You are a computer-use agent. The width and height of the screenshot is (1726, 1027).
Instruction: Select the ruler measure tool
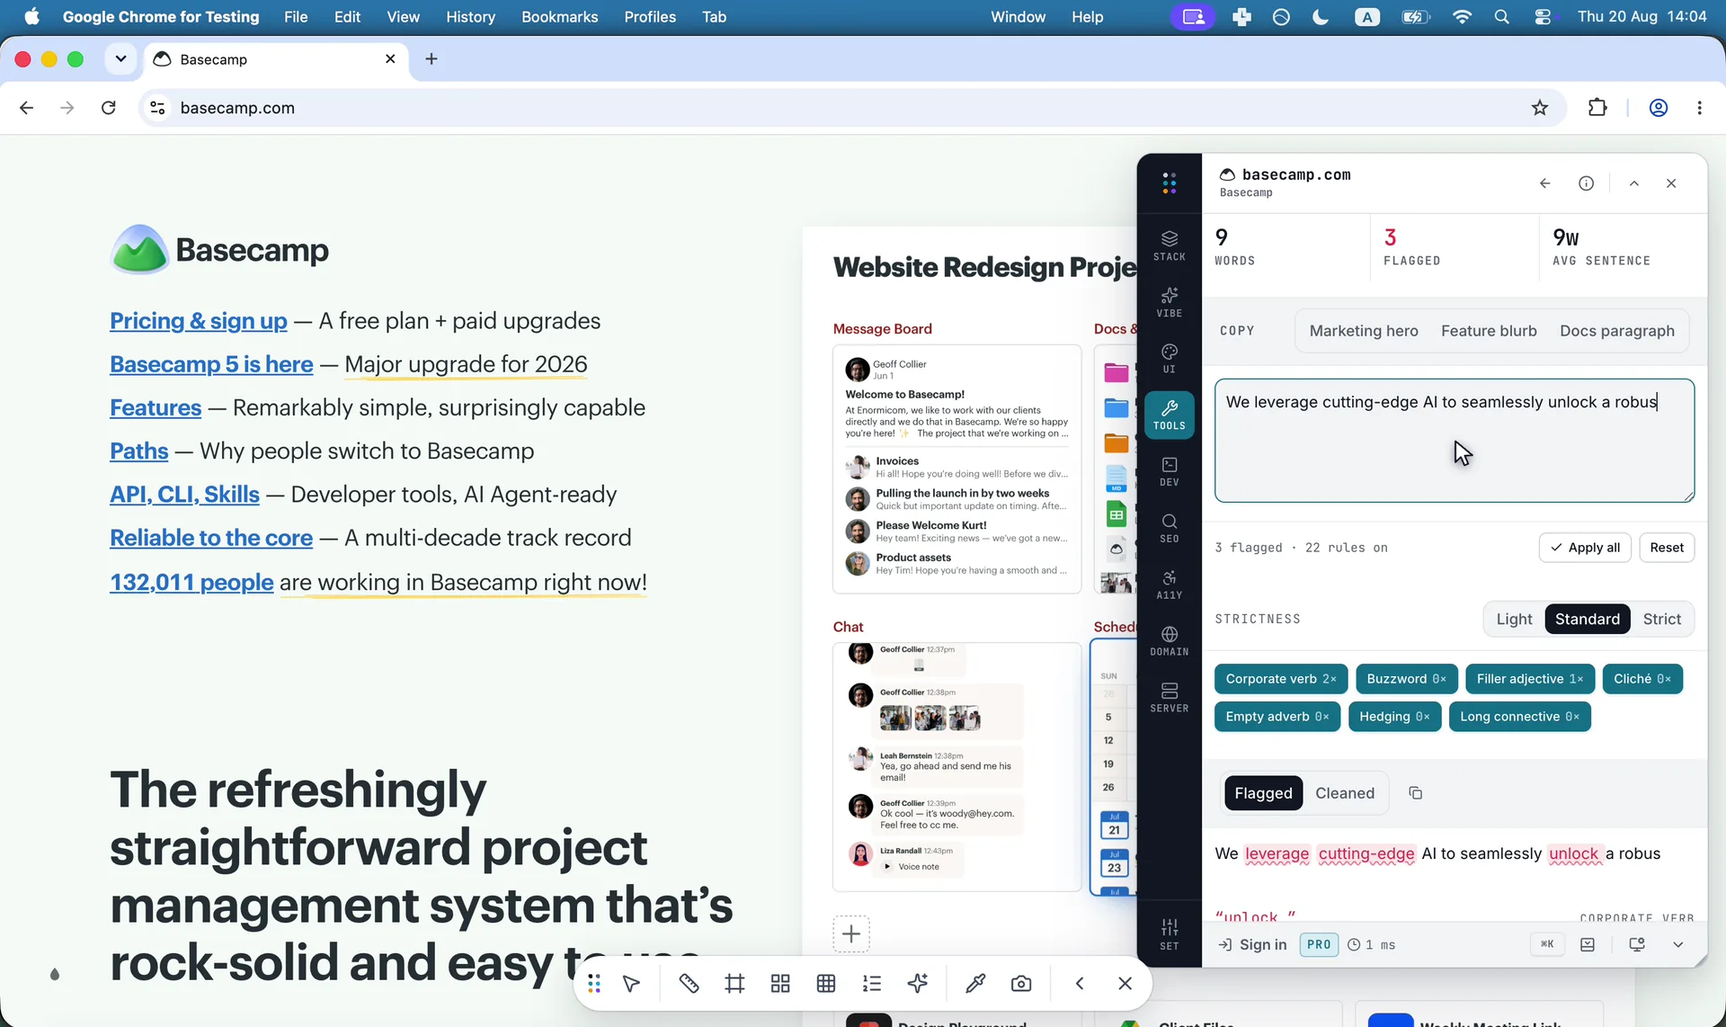pyautogui.click(x=689, y=984)
